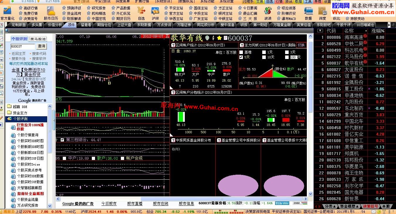Click help icon beside 中报同系基金持股分布

coord(173,140)
